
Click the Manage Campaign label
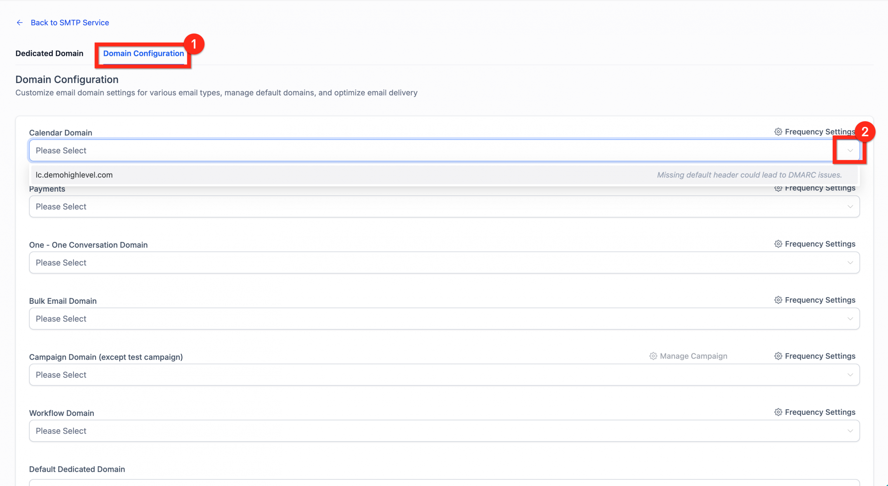click(x=693, y=356)
